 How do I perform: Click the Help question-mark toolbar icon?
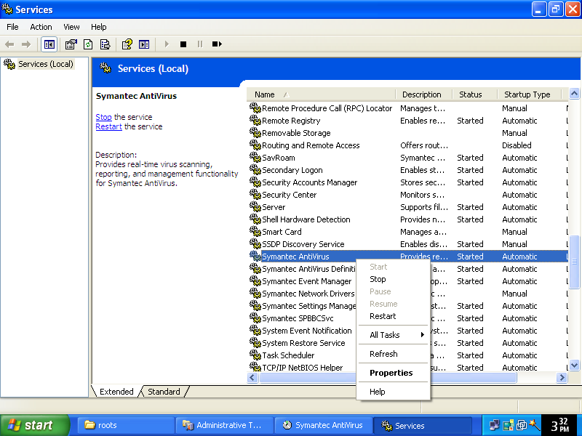click(127, 44)
